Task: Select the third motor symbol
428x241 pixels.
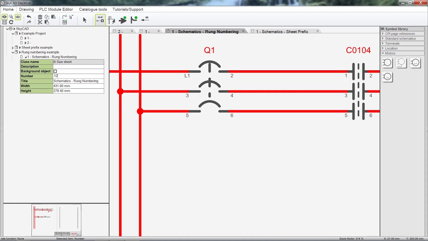Action: [415, 62]
